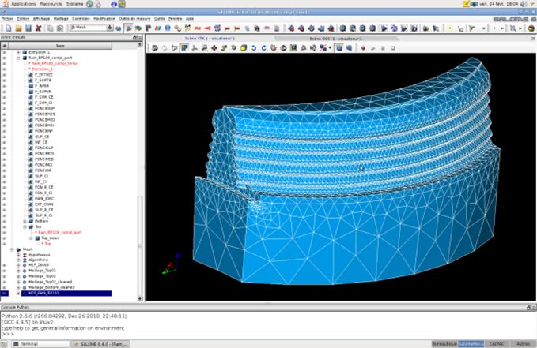Toggle visibility eye for MEF_26003 mesh row
The width and height of the screenshot is (537, 348).
tap(4, 265)
